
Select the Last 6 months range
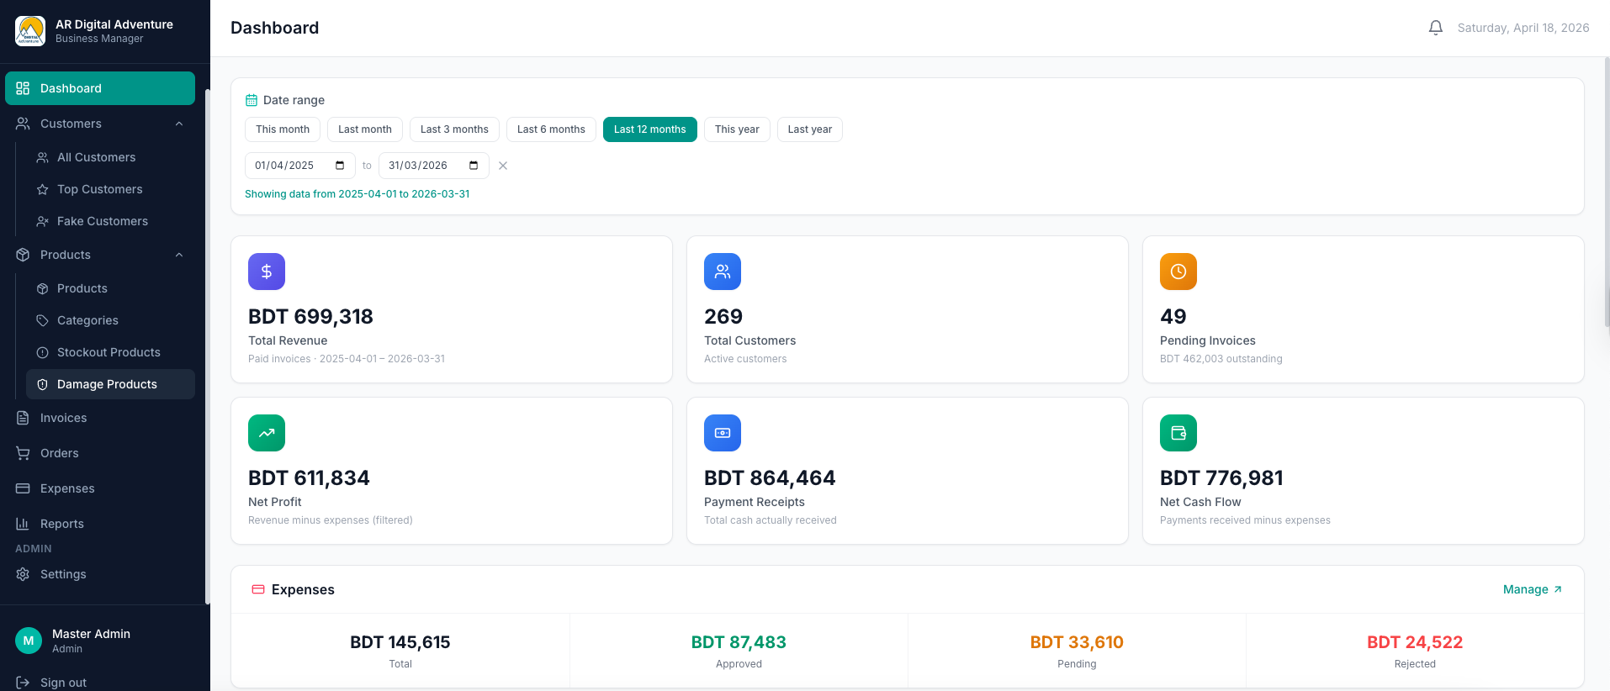[x=551, y=129]
